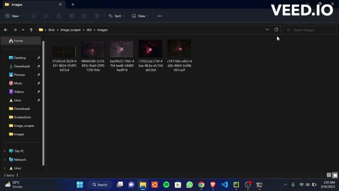Refresh the images folder view
339x191 pixels.
(x=276, y=30)
